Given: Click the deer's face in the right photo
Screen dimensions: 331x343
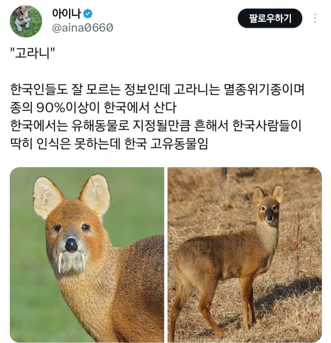Looking at the screenshot, I should coord(268,210).
